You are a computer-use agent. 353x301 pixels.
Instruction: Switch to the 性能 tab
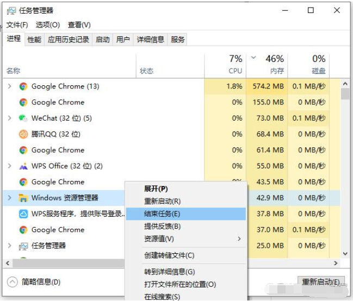(34, 40)
